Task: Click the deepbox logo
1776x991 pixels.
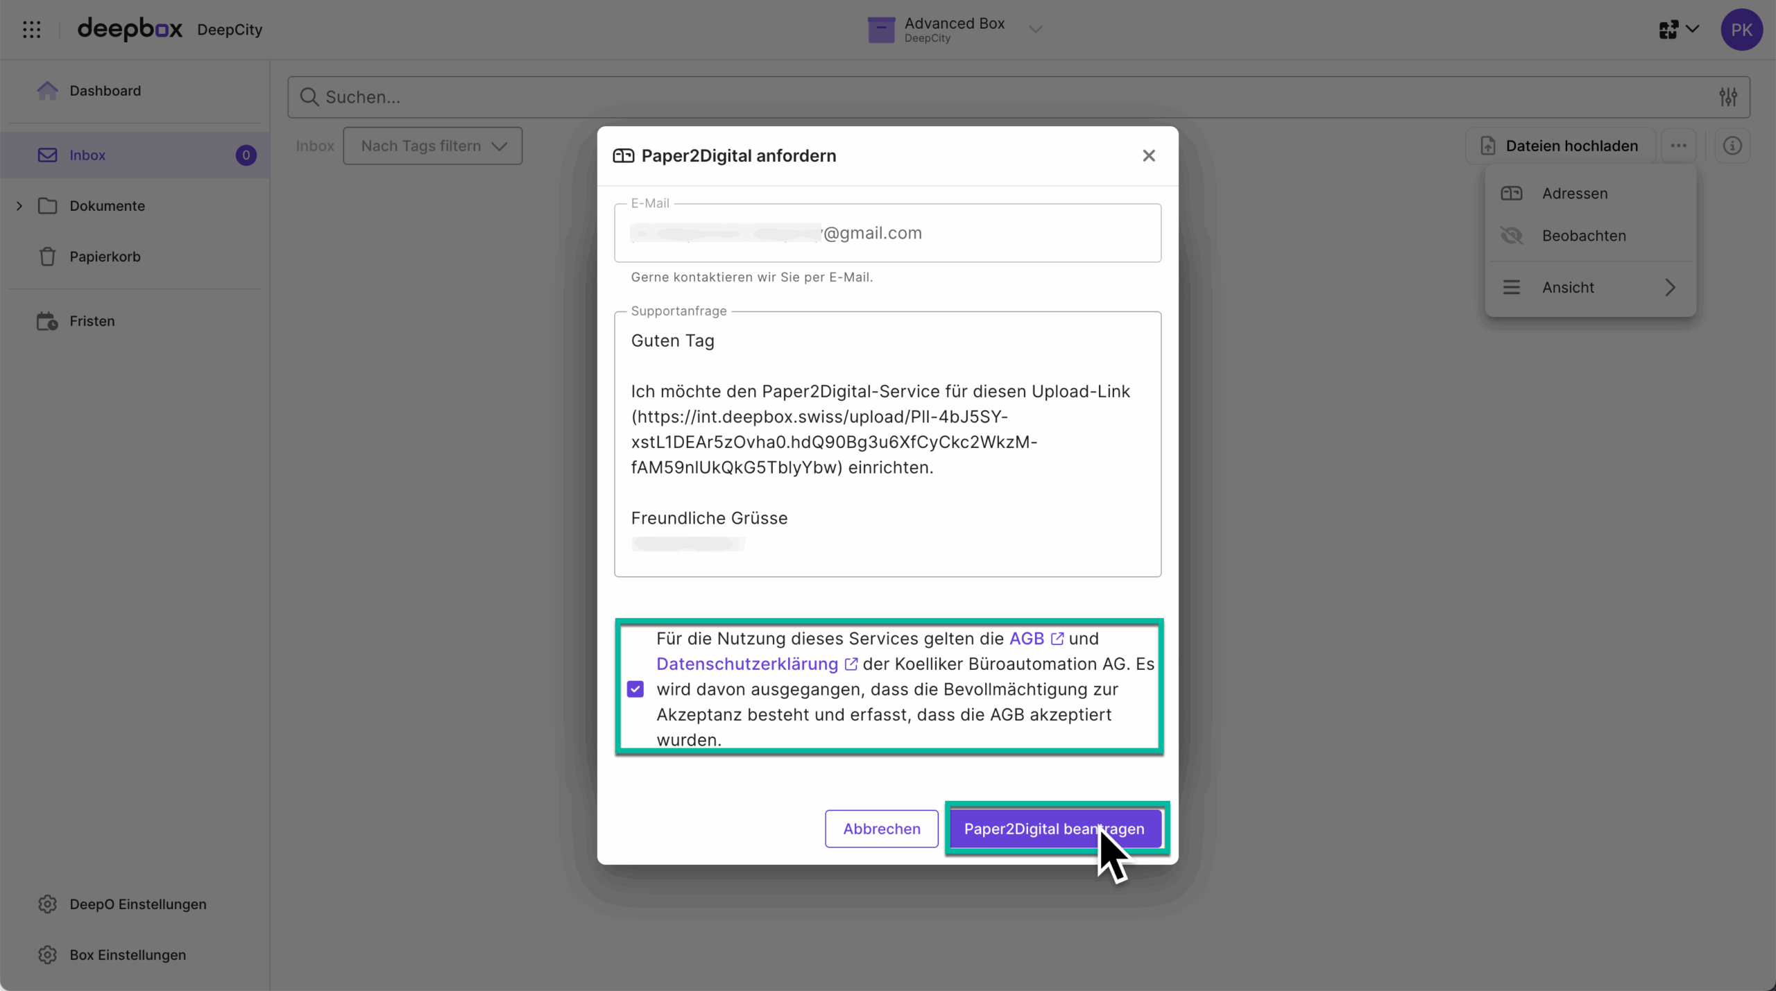Action: click(130, 29)
